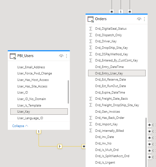Click the Orders table icon
The width and height of the screenshot is (156, 167).
tap(91, 19)
